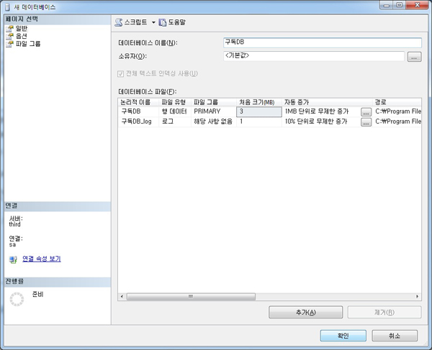
Task: Click the log initial size cell value 1
Action: coord(259,121)
